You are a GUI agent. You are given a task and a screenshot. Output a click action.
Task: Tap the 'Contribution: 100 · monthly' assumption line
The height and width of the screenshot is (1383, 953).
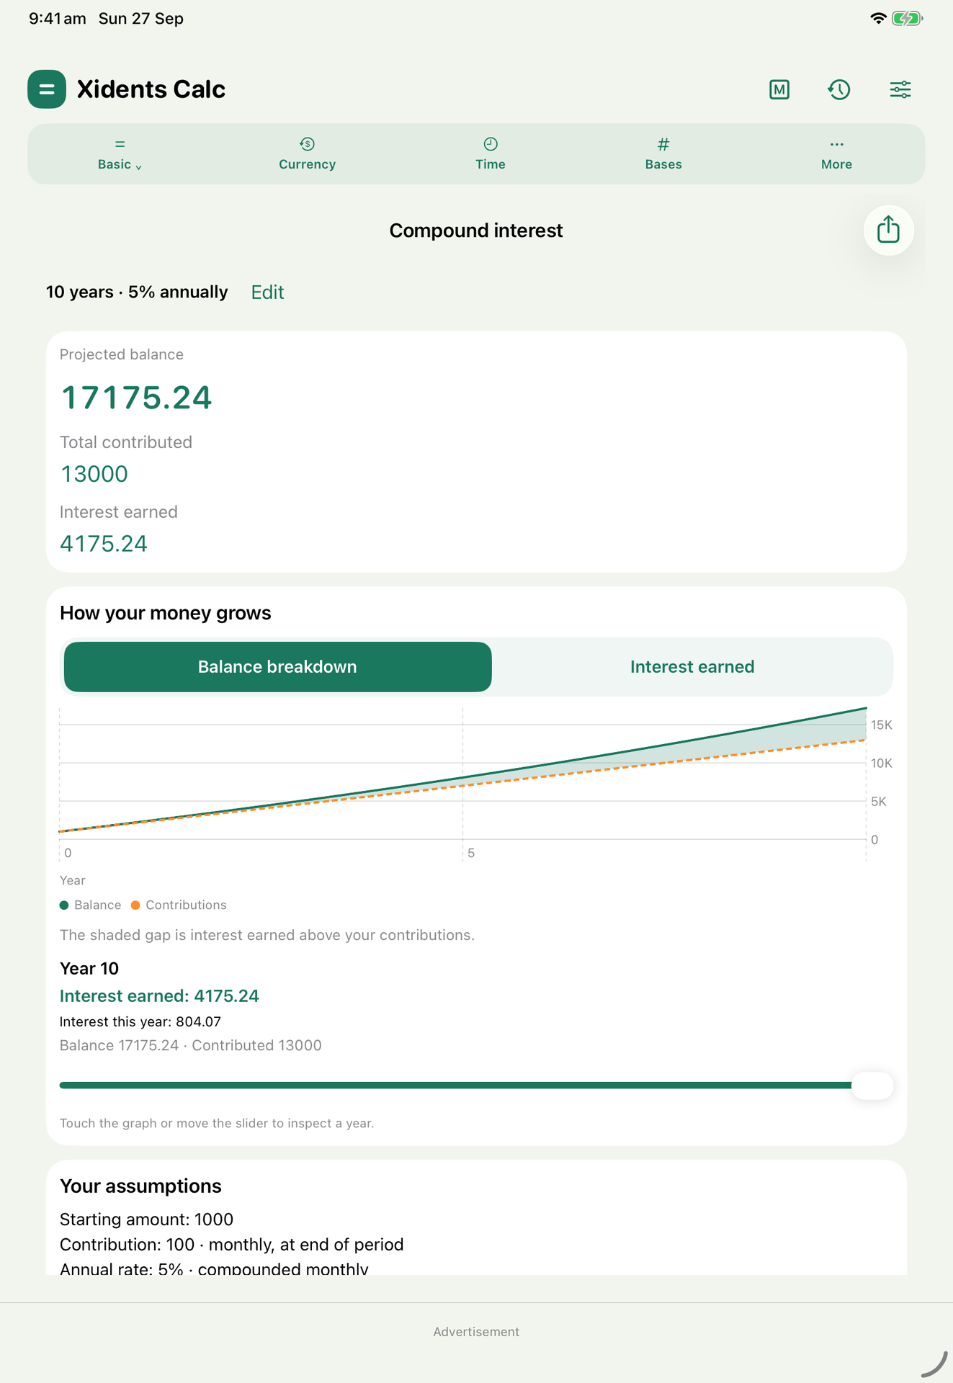point(232,1245)
